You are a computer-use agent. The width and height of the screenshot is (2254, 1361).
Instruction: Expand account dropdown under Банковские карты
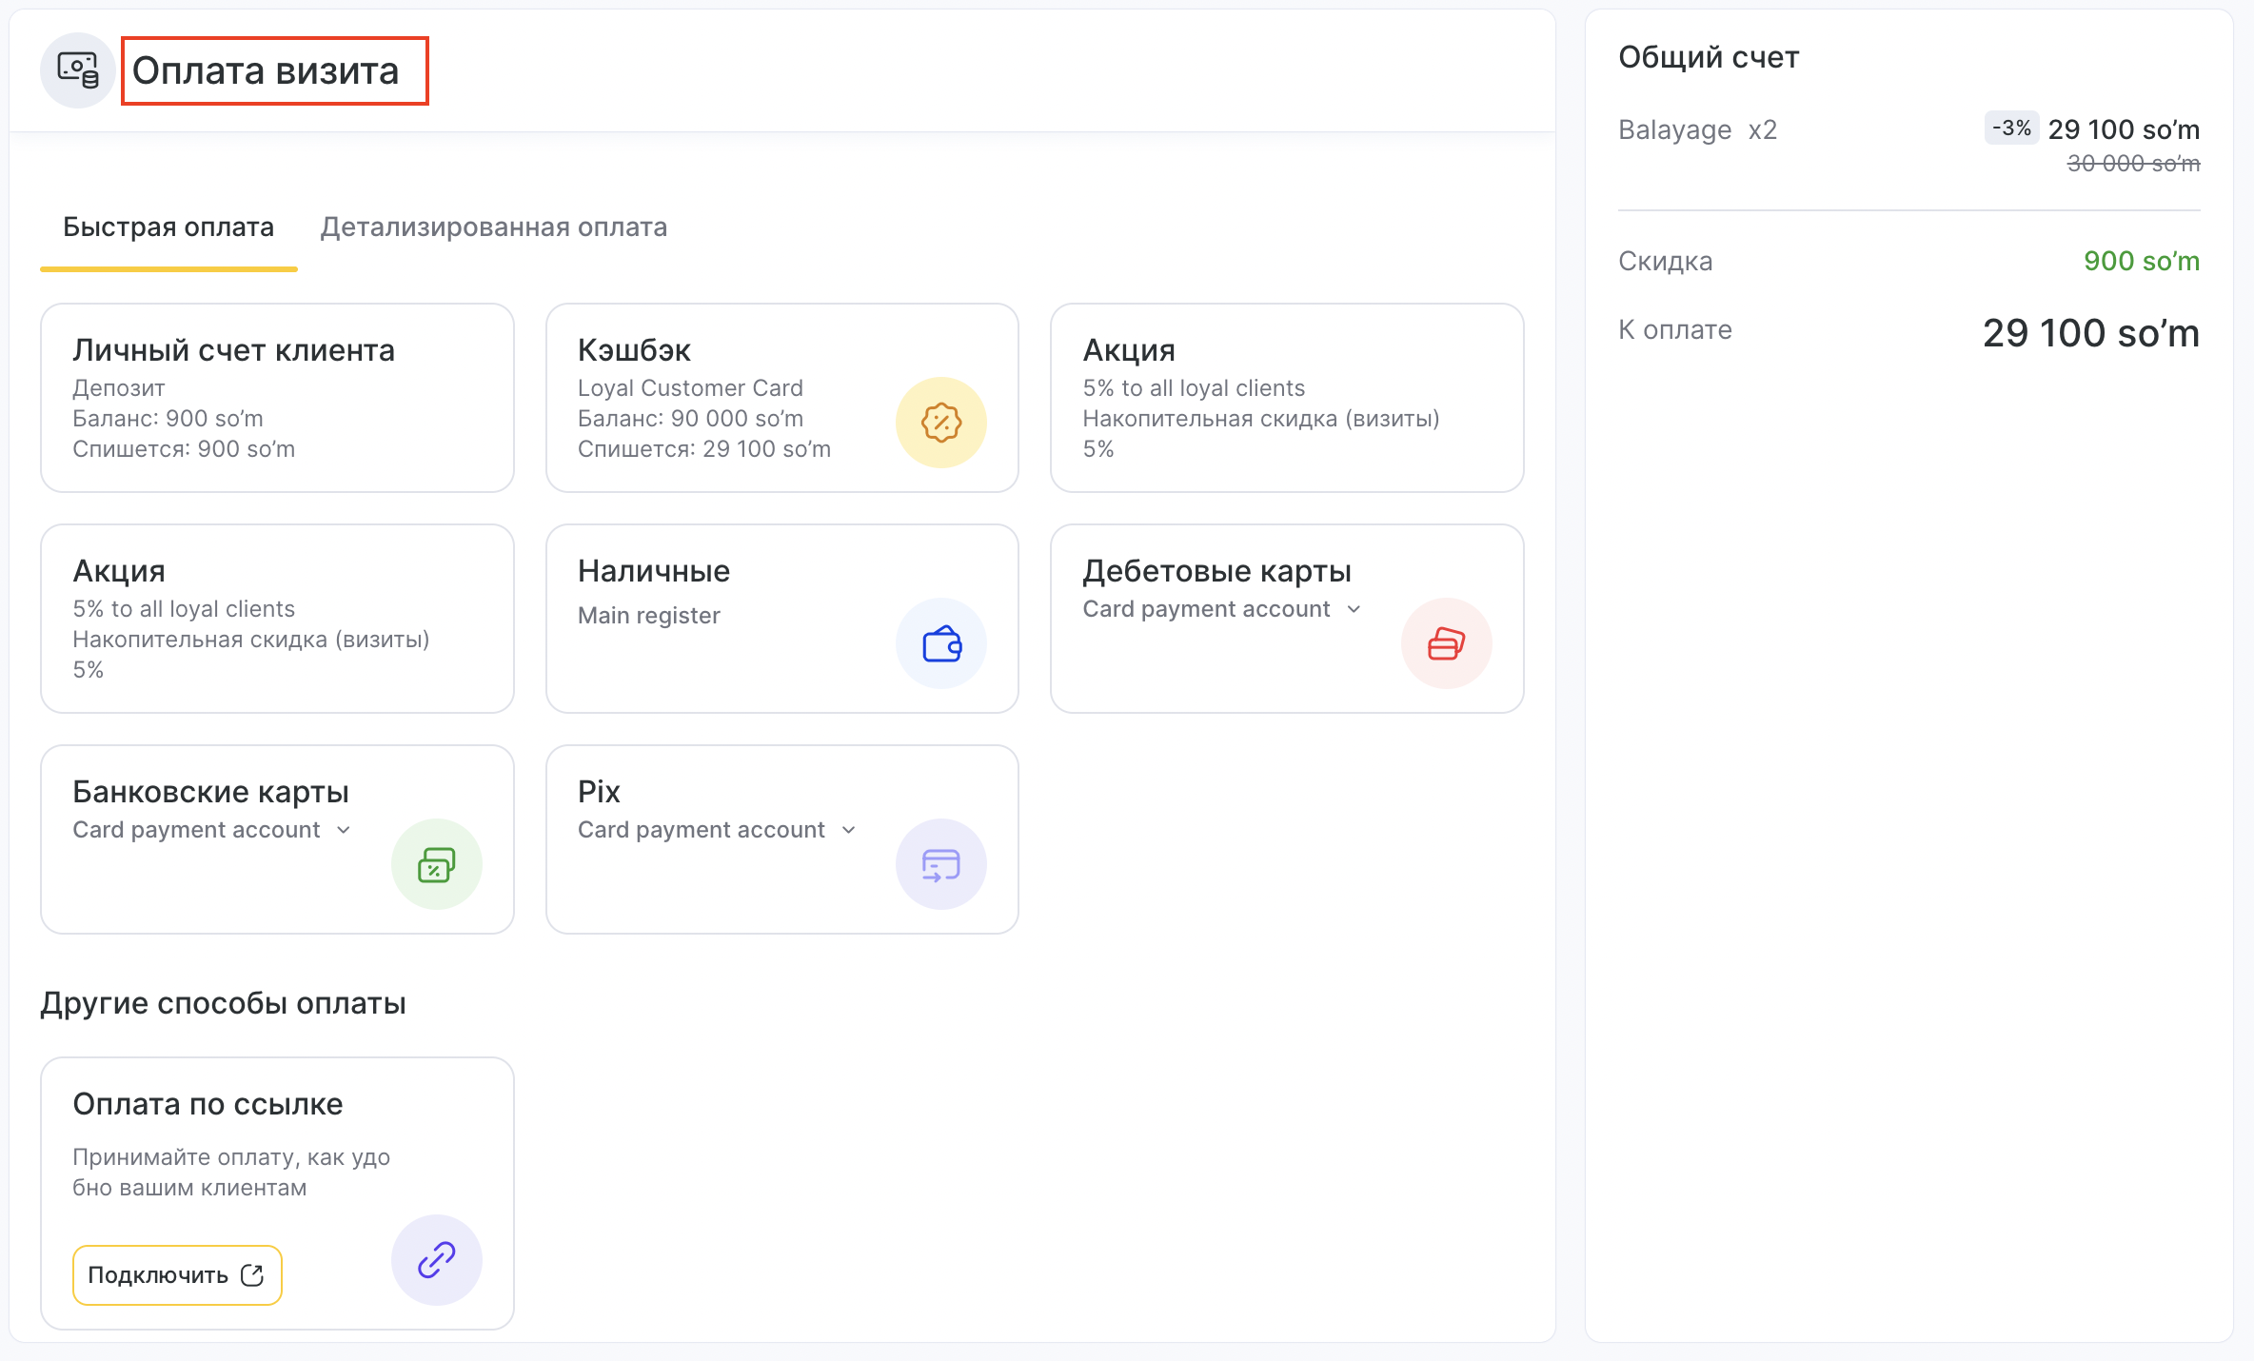(212, 830)
